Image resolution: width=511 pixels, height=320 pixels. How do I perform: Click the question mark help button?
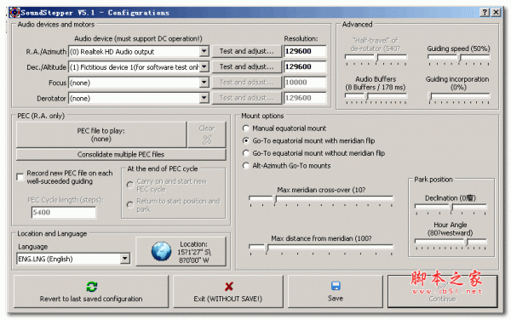pyautogui.click(x=485, y=13)
